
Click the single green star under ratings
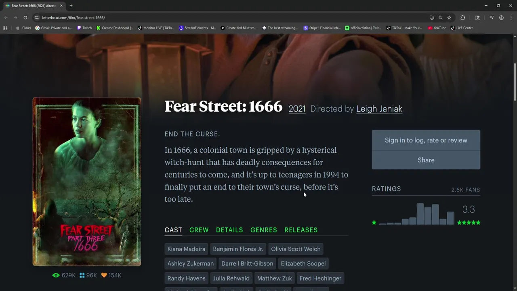pos(374,223)
